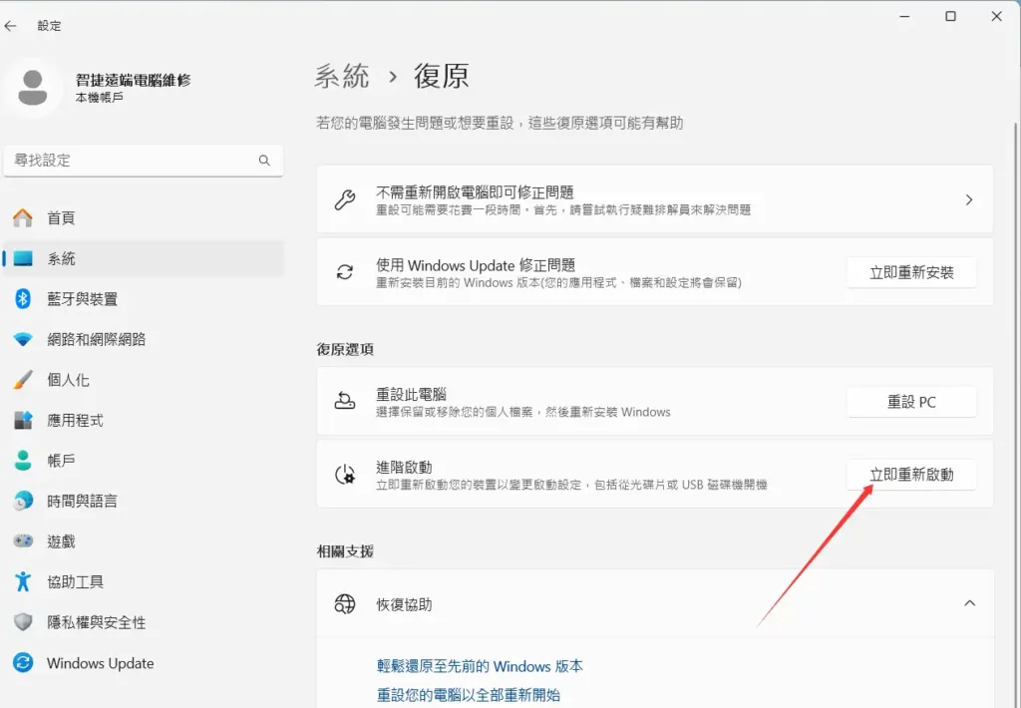Maximize the settings window
Screen dimensions: 1021x708
[950, 16]
